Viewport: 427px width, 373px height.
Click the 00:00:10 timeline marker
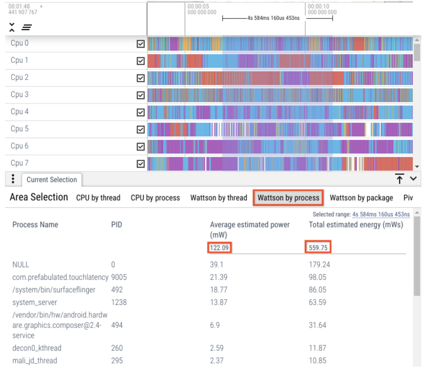point(318,6)
